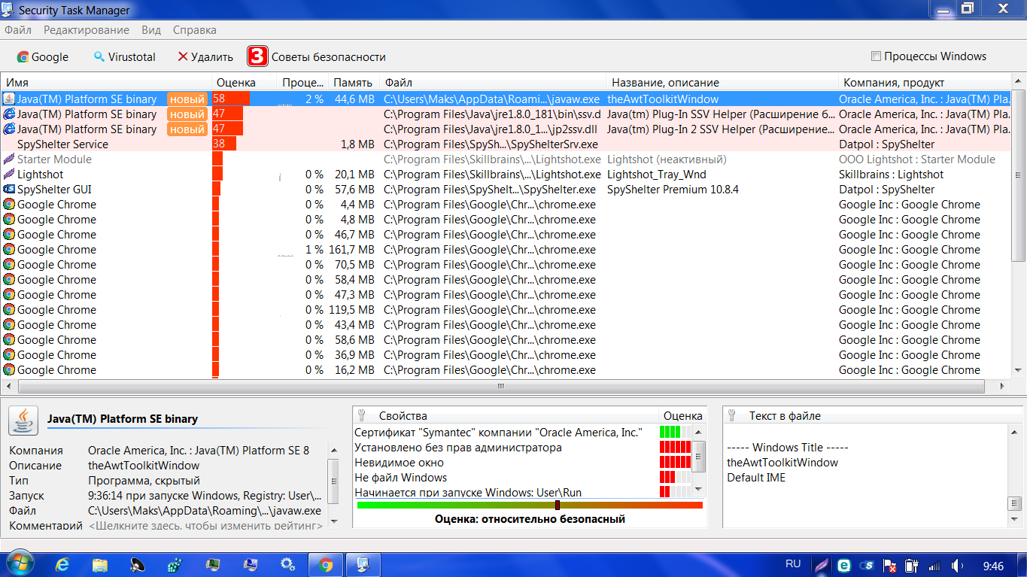Click the Удалить (remove) toolbar button

tap(205, 56)
